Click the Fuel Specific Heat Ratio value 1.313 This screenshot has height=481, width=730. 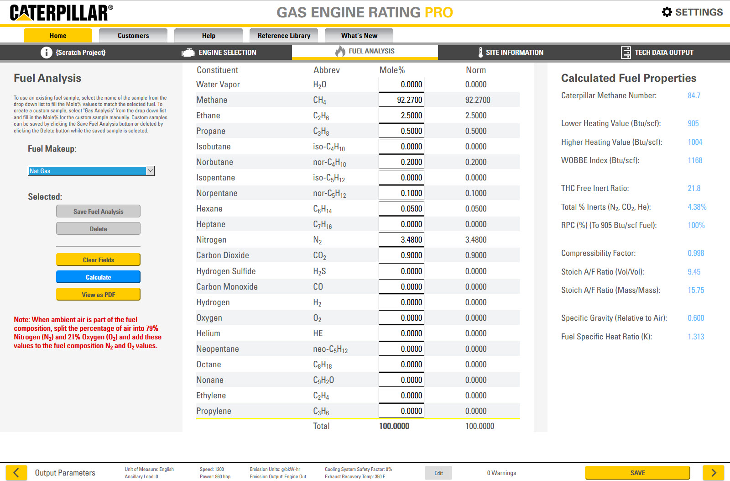(696, 337)
